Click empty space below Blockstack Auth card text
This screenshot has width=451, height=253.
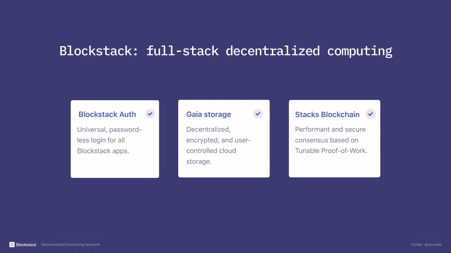[x=115, y=167]
